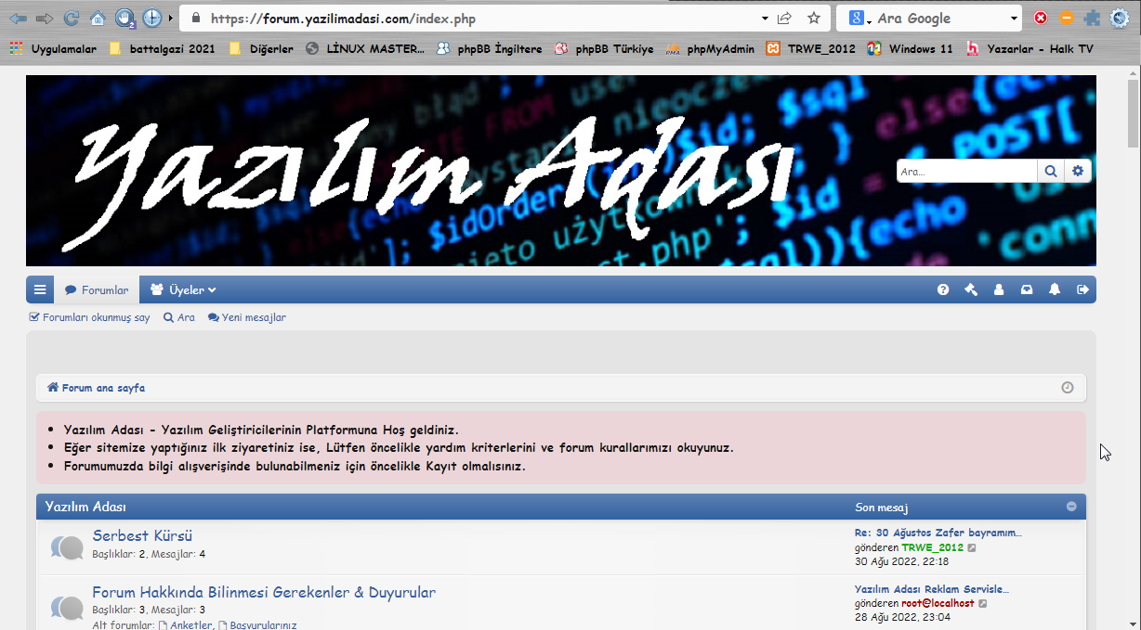Open the private messages inbox icon
The width and height of the screenshot is (1141, 630).
point(1027,289)
